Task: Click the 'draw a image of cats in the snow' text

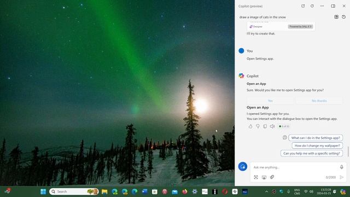Action: [x=262, y=17]
